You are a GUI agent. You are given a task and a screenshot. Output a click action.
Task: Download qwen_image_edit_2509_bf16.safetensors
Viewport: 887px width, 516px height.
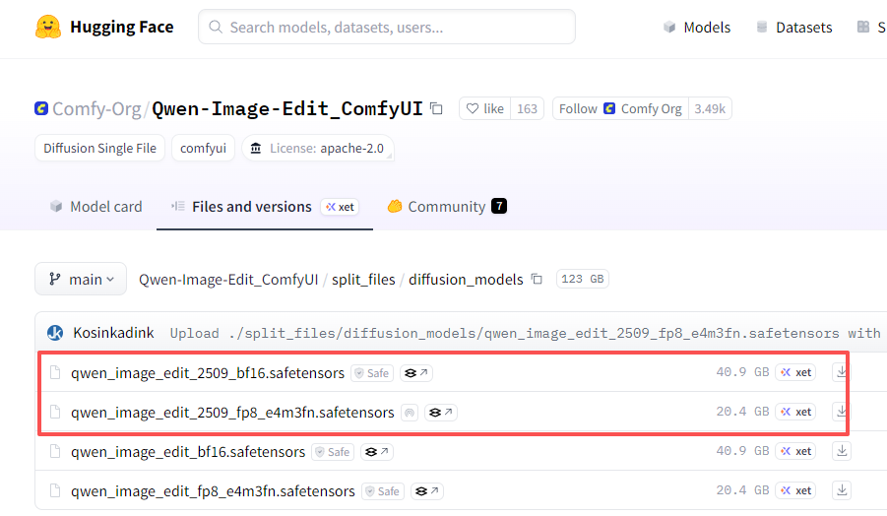(842, 371)
